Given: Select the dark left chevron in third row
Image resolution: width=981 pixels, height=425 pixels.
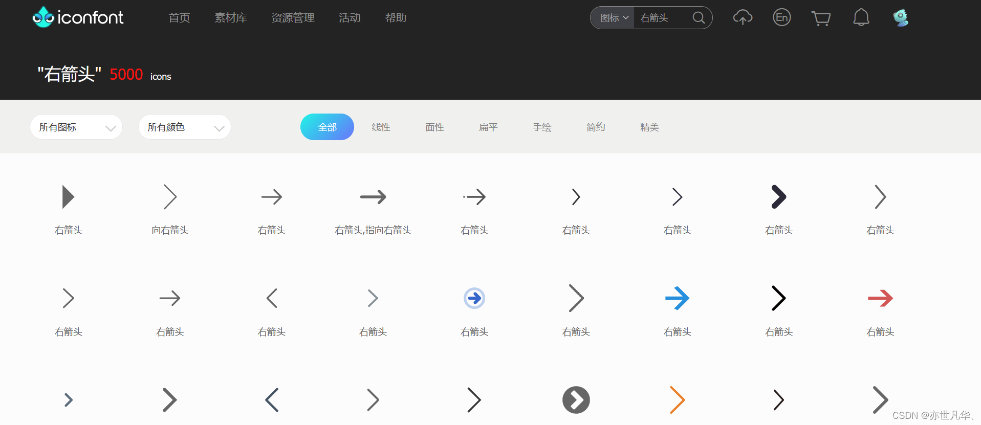Looking at the screenshot, I should click(x=272, y=400).
